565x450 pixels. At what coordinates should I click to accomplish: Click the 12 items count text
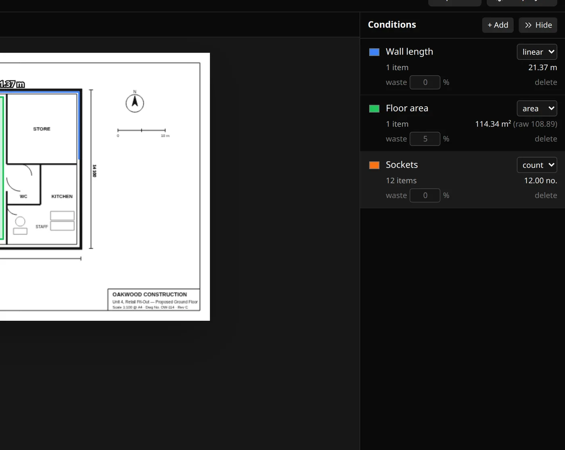401,181
